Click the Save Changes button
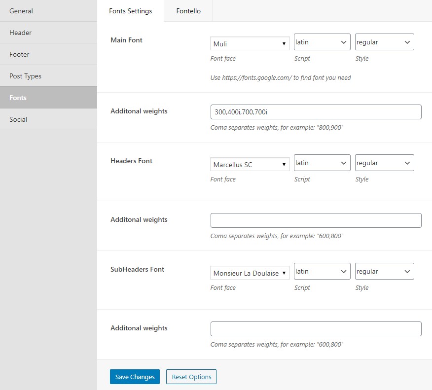 point(135,377)
